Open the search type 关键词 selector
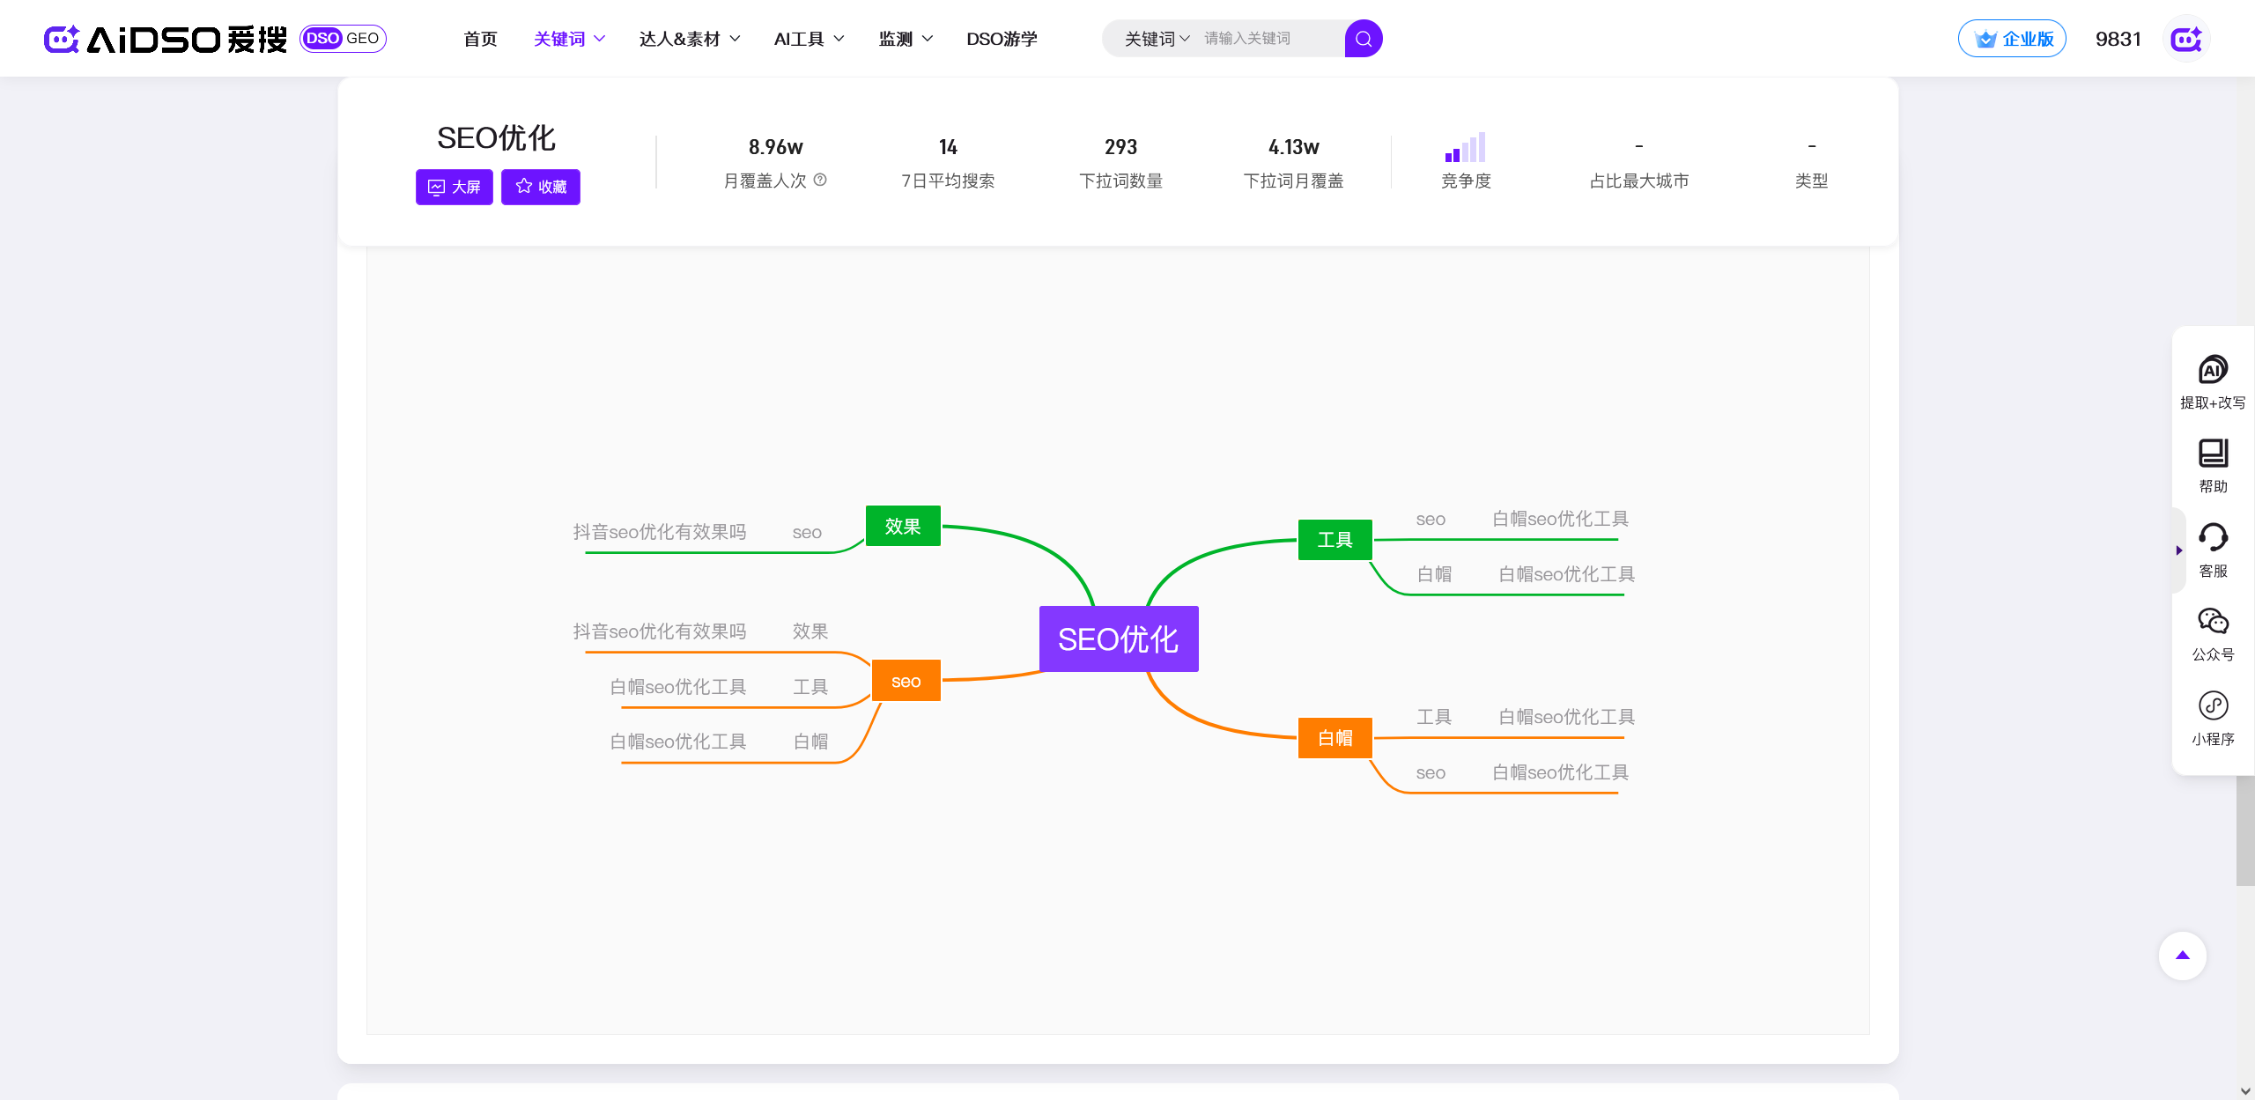This screenshot has width=2255, height=1100. click(1156, 39)
